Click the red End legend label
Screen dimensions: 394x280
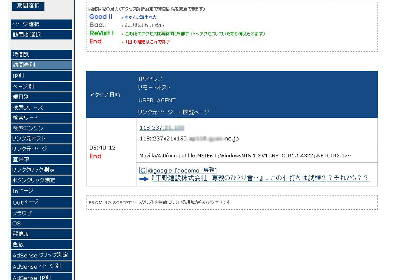[x=96, y=41]
